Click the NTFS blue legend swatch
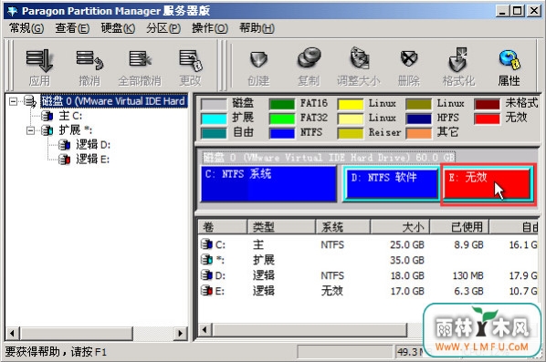546x362 pixels. tap(282, 133)
